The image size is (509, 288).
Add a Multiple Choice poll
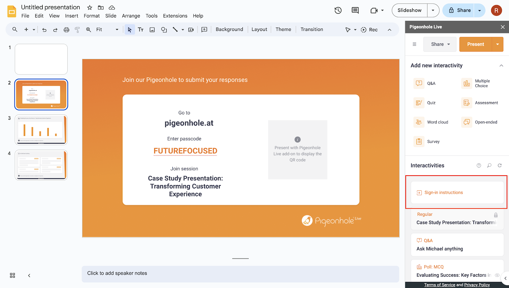476,83
